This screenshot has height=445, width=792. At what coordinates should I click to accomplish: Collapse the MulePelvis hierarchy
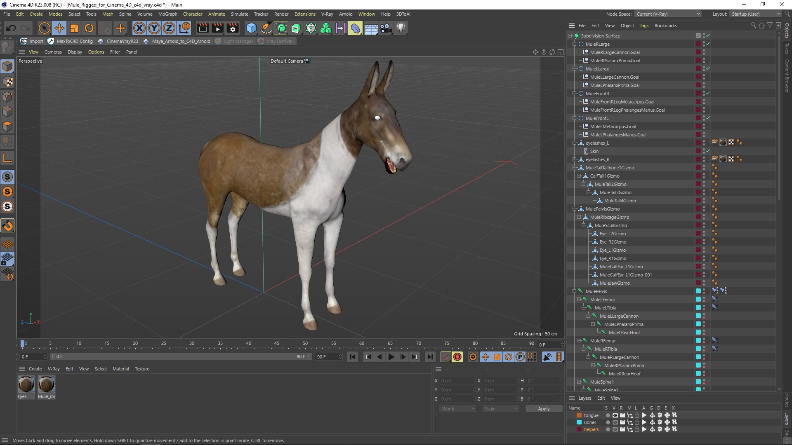click(x=574, y=291)
